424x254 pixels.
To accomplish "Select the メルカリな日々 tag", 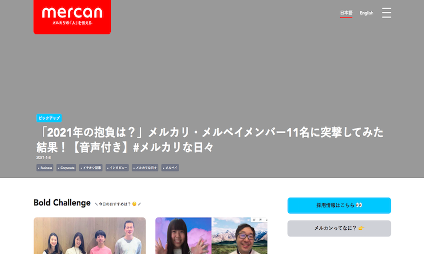I will pyautogui.click(x=145, y=168).
